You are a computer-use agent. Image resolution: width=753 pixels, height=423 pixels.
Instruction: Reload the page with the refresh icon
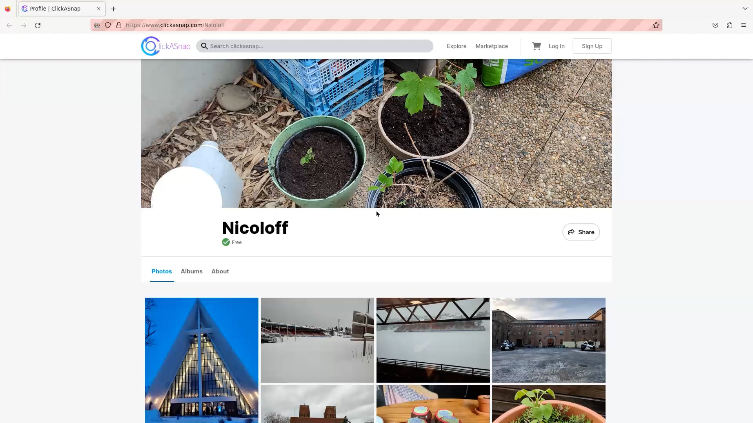pyautogui.click(x=38, y=25)
